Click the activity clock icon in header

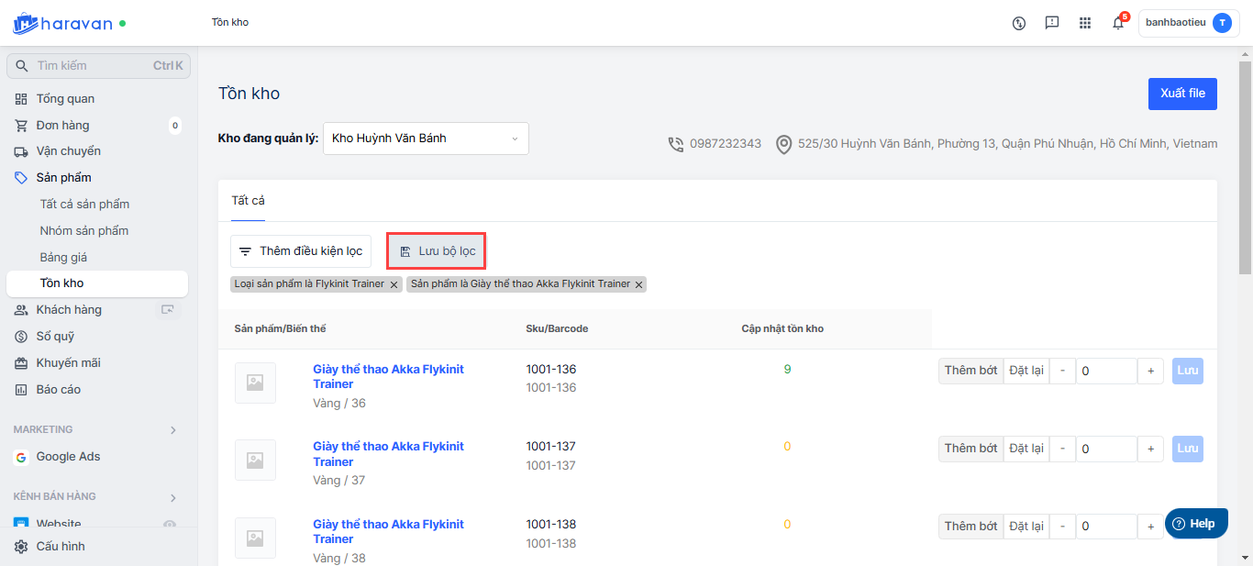[1019, 24]
